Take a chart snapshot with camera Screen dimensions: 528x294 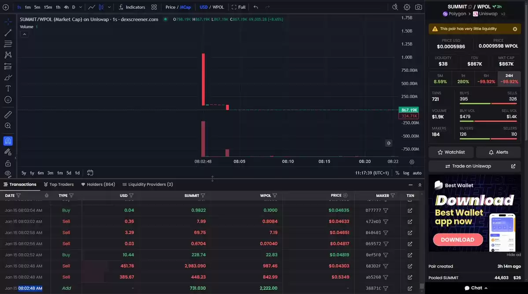pos(418,7)
